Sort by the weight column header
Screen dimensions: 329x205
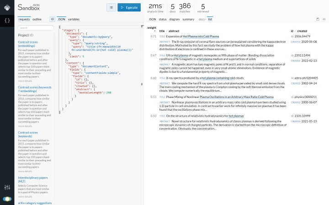[152, 28]
